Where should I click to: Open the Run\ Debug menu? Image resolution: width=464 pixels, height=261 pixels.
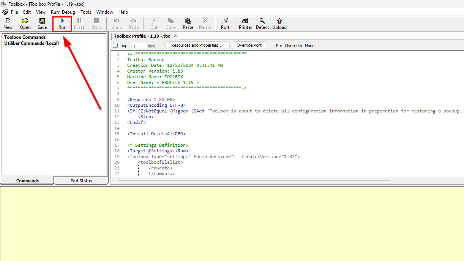tap(63, 12)
